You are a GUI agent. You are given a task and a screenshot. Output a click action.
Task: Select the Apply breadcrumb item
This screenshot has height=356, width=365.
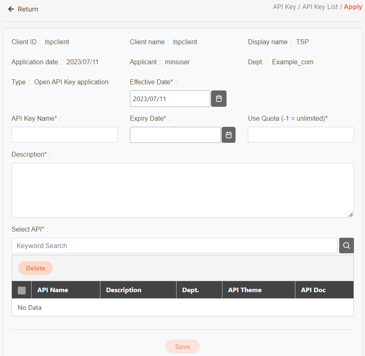click(x=353, y=7)
